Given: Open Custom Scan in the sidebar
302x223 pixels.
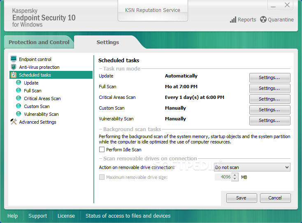Looking at the screenshot, I should point(37,106).
